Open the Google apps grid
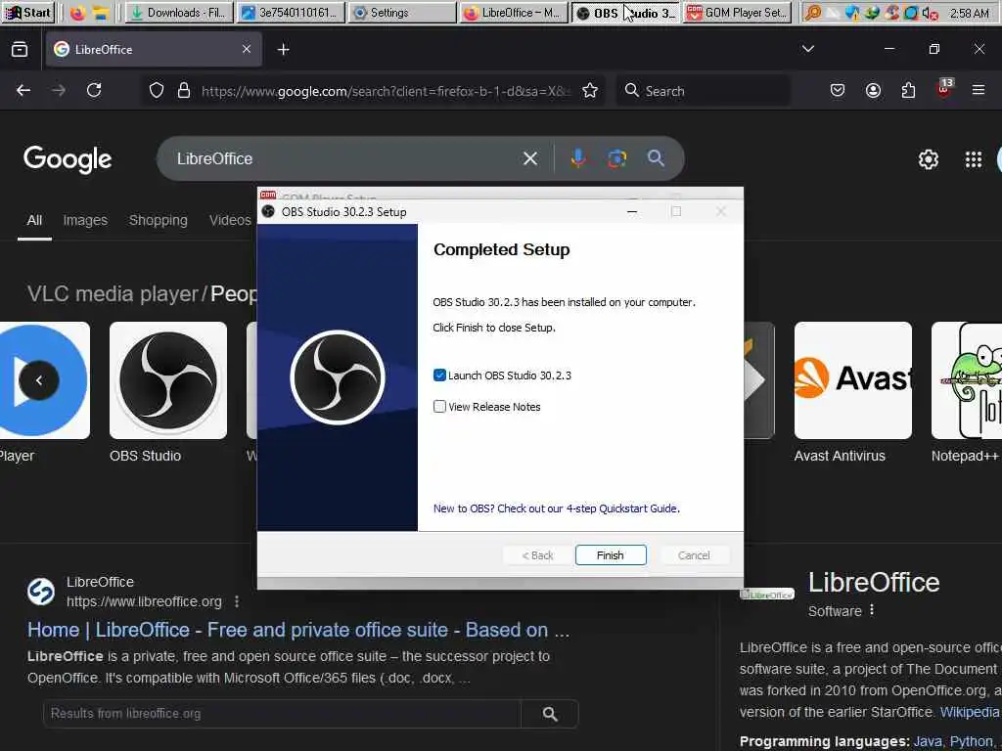1002x751 pixels. point(974,159)
